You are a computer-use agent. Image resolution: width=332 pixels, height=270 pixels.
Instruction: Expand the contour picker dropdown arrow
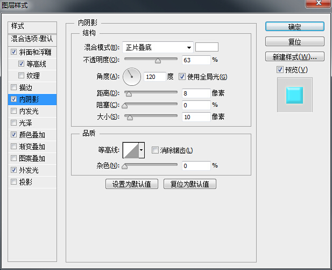click(142, 151)
